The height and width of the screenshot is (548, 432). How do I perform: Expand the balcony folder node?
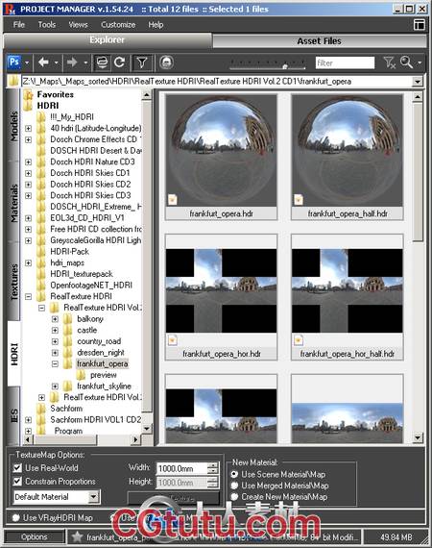55,319
